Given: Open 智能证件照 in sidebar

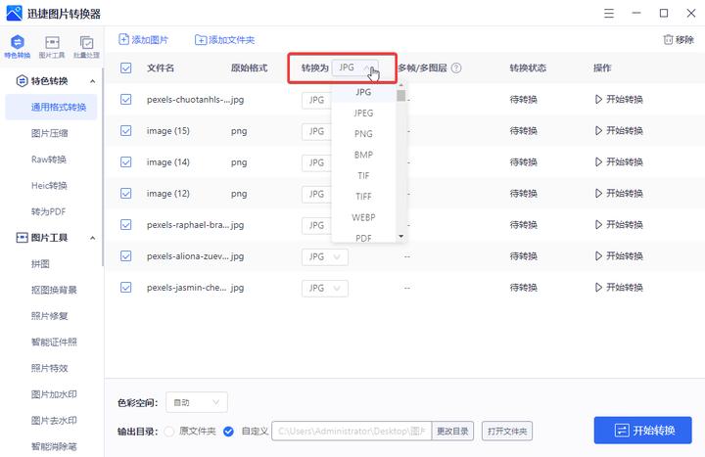Looking at the screenshot, I should [x=54, y=342].
